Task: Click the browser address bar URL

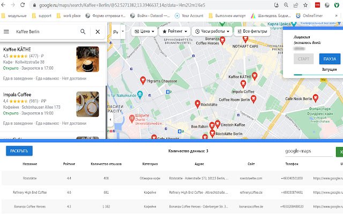Action: 122,5
